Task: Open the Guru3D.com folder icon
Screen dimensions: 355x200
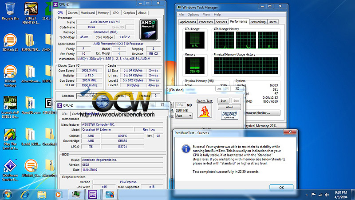Action: [x=31, y=105]
